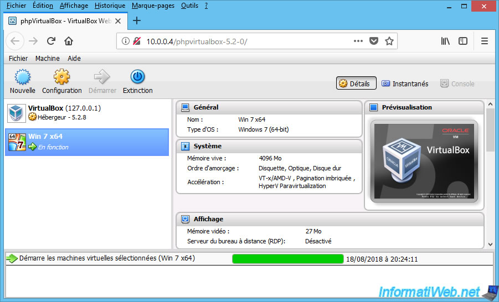The width and height of the screenshot is (499, 302).
Task: Click the VirtualBox preview thumbnail
Action: [424, 161]
